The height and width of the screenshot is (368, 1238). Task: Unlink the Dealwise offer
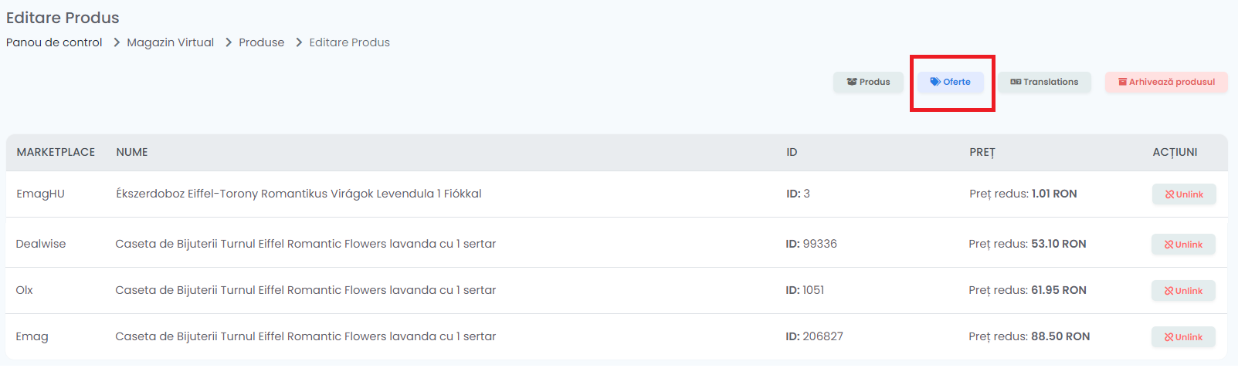click(1183, 245)
